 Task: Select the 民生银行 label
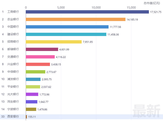click(13, 102)
